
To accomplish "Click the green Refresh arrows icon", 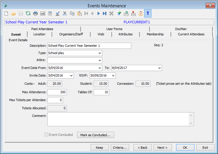I will 28,13.
